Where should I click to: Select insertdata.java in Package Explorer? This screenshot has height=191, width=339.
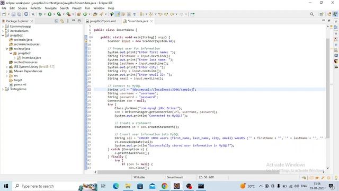click(31, 58)
